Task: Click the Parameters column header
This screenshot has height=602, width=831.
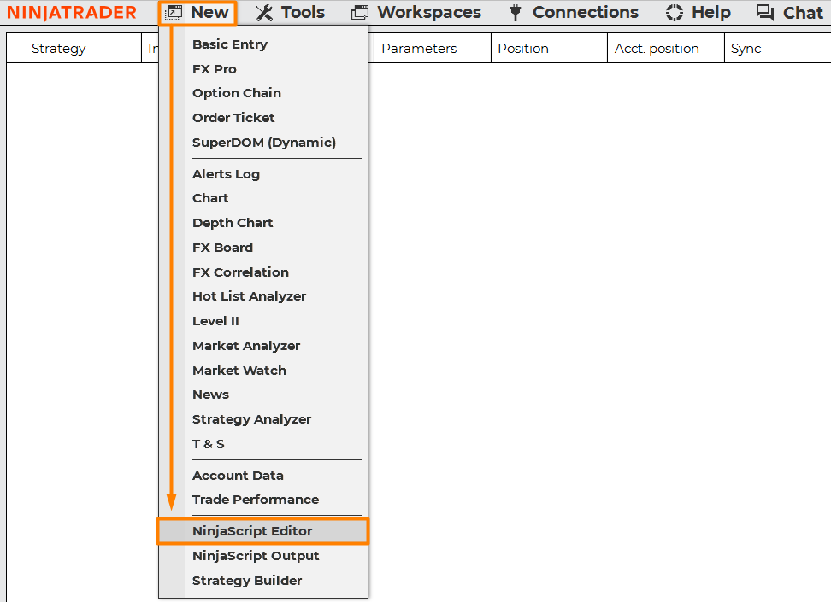Action: click(x=419, y=49)
